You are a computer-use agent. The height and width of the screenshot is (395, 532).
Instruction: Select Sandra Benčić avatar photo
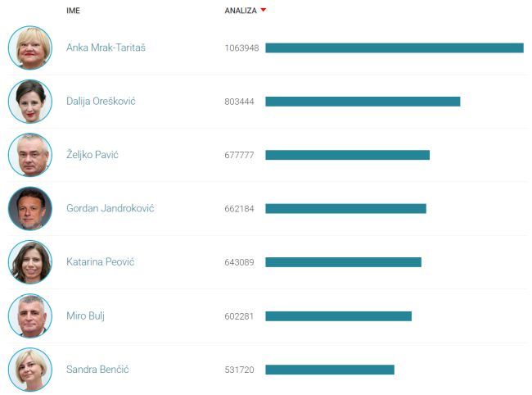coord(30,370)
